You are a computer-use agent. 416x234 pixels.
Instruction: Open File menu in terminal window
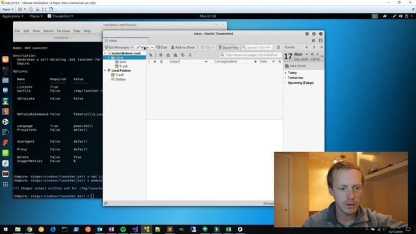click(x=18, y=31)
